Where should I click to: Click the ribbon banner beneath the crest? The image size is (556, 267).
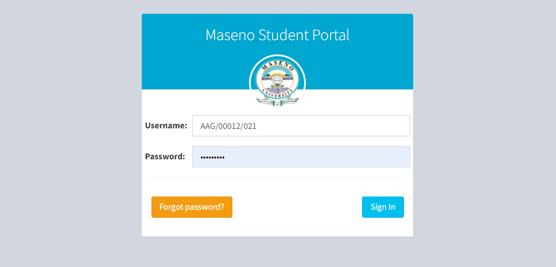[277, 102]
